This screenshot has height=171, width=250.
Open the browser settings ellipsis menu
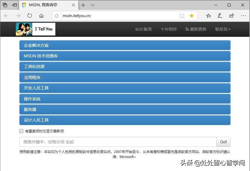coord(244,16)
